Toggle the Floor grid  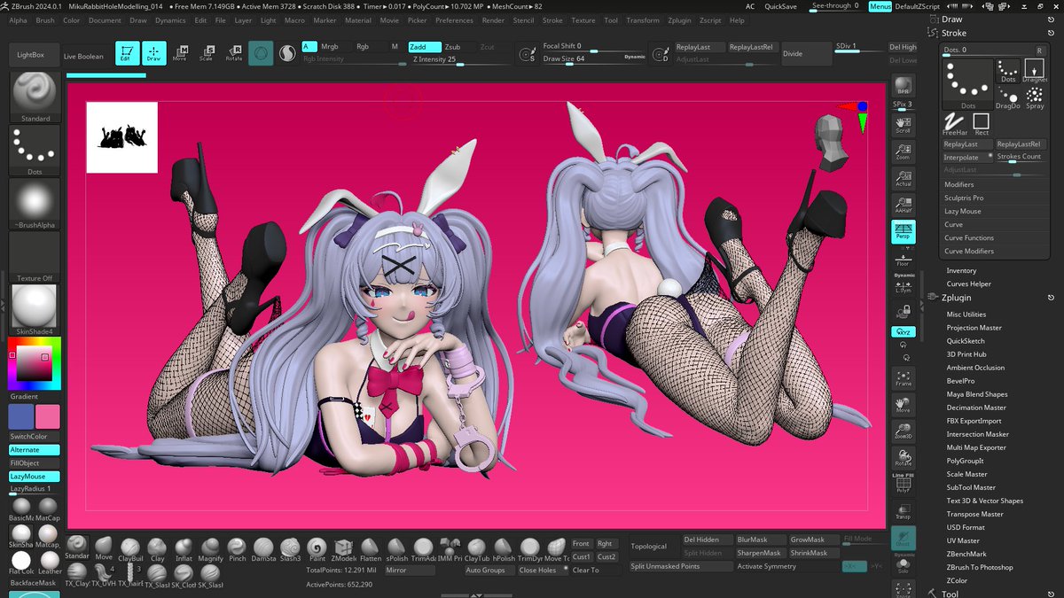coord(904,259)
